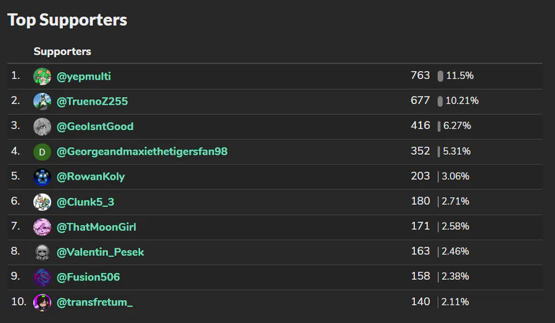Click the Supporters column header

62,51
